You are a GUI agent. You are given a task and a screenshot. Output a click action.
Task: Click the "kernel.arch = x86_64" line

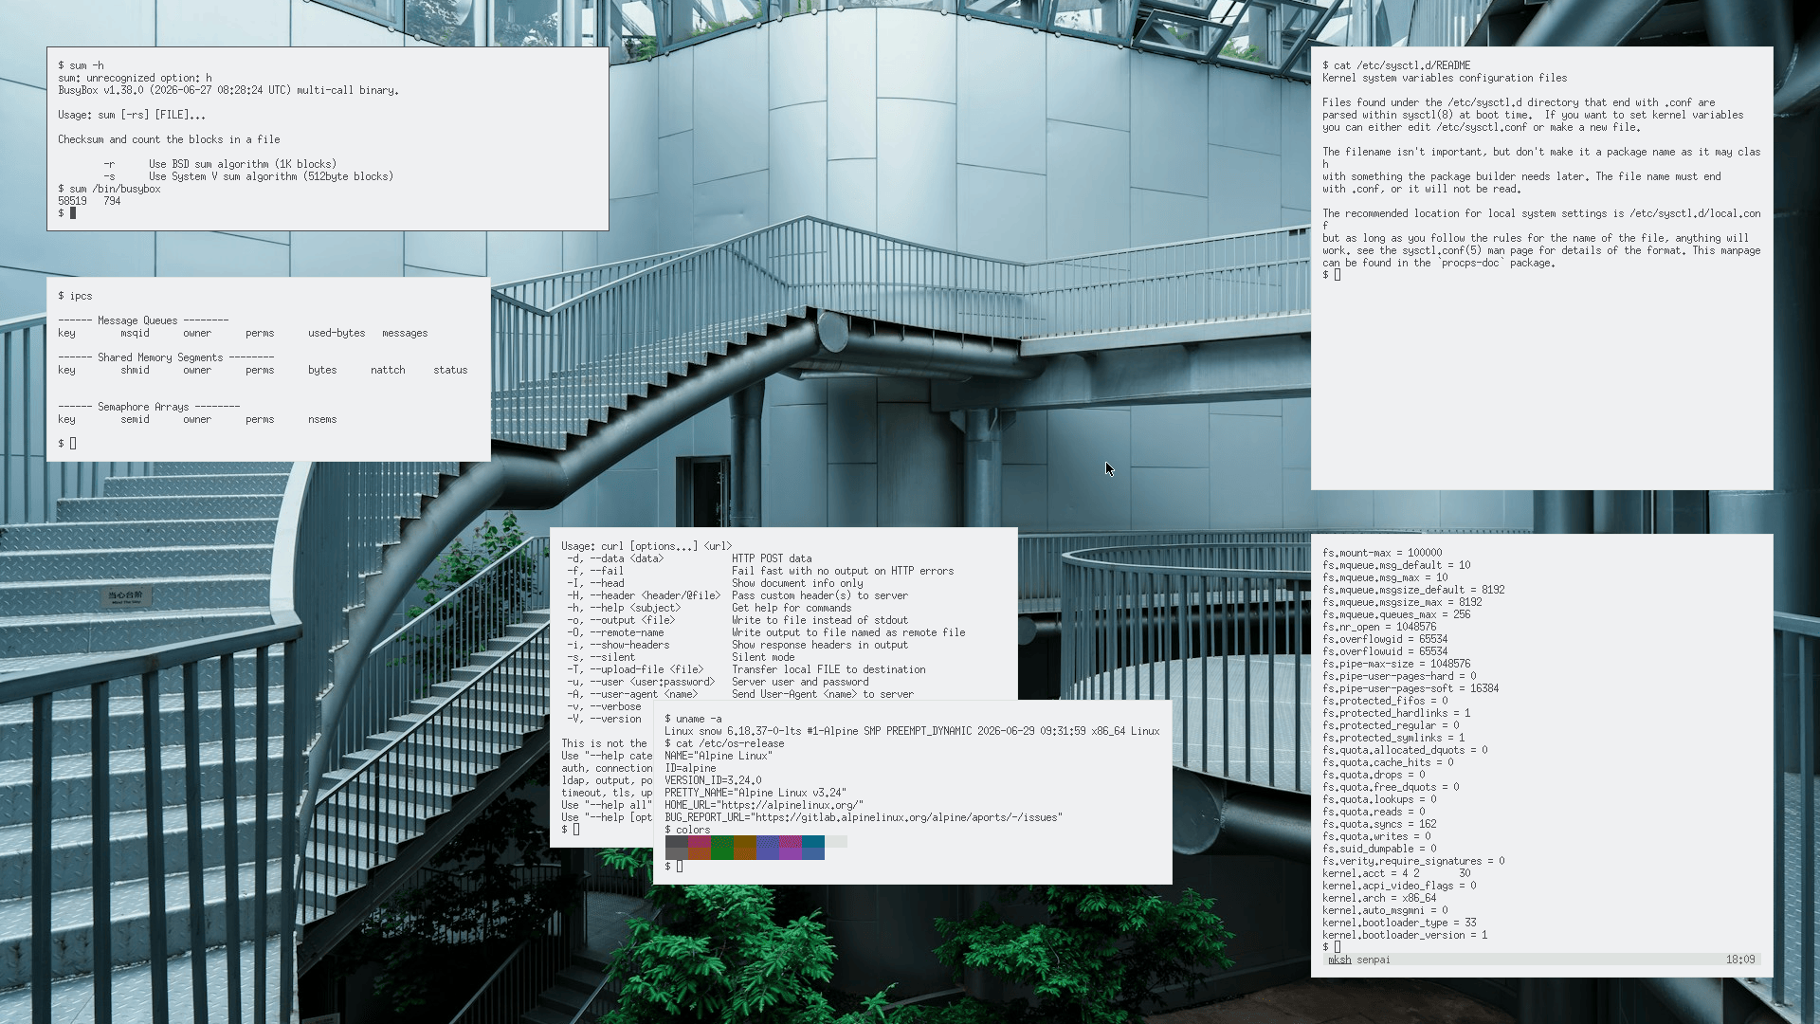tap(1379, 898)
